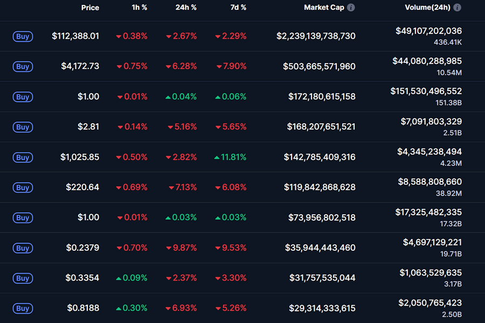Click the 0.30% 1h change value

pos(131,308)
